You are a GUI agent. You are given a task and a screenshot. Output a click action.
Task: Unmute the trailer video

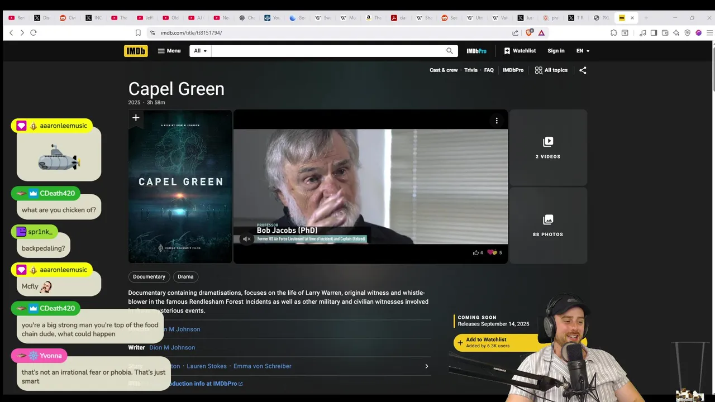click(x=246, y=239)
